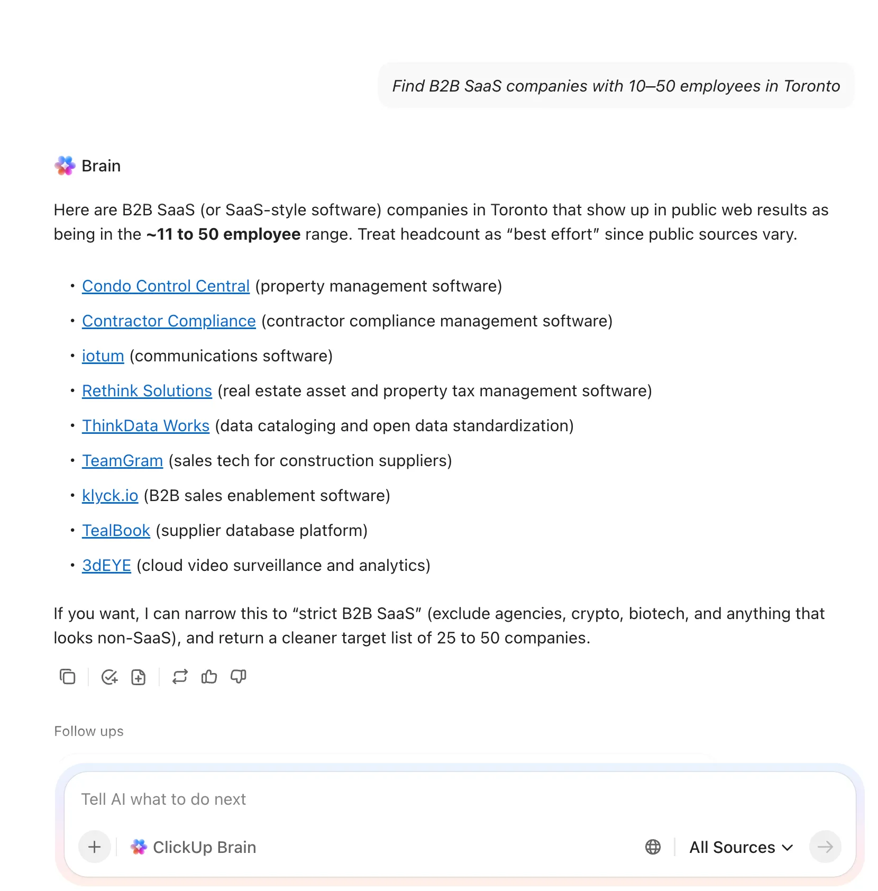The width and height of the screenshot is (878, 891).
Task: Click the send arrow button
Action: pyautogui.click(x=825, y=847)
